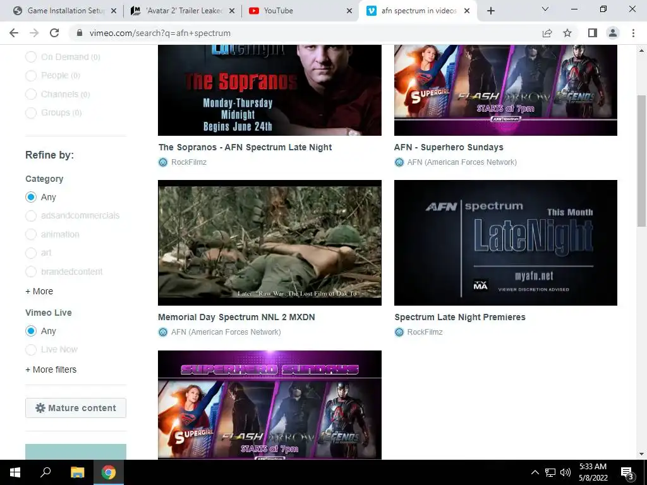This screenshot has height=485, width=647.
Task: Select the Live Now option
Action: [31, 350]
